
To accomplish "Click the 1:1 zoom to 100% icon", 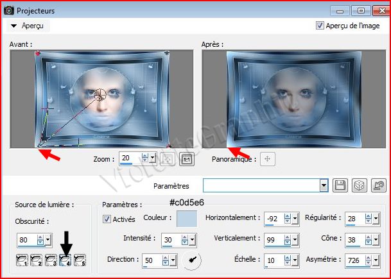I will [187, 160].
